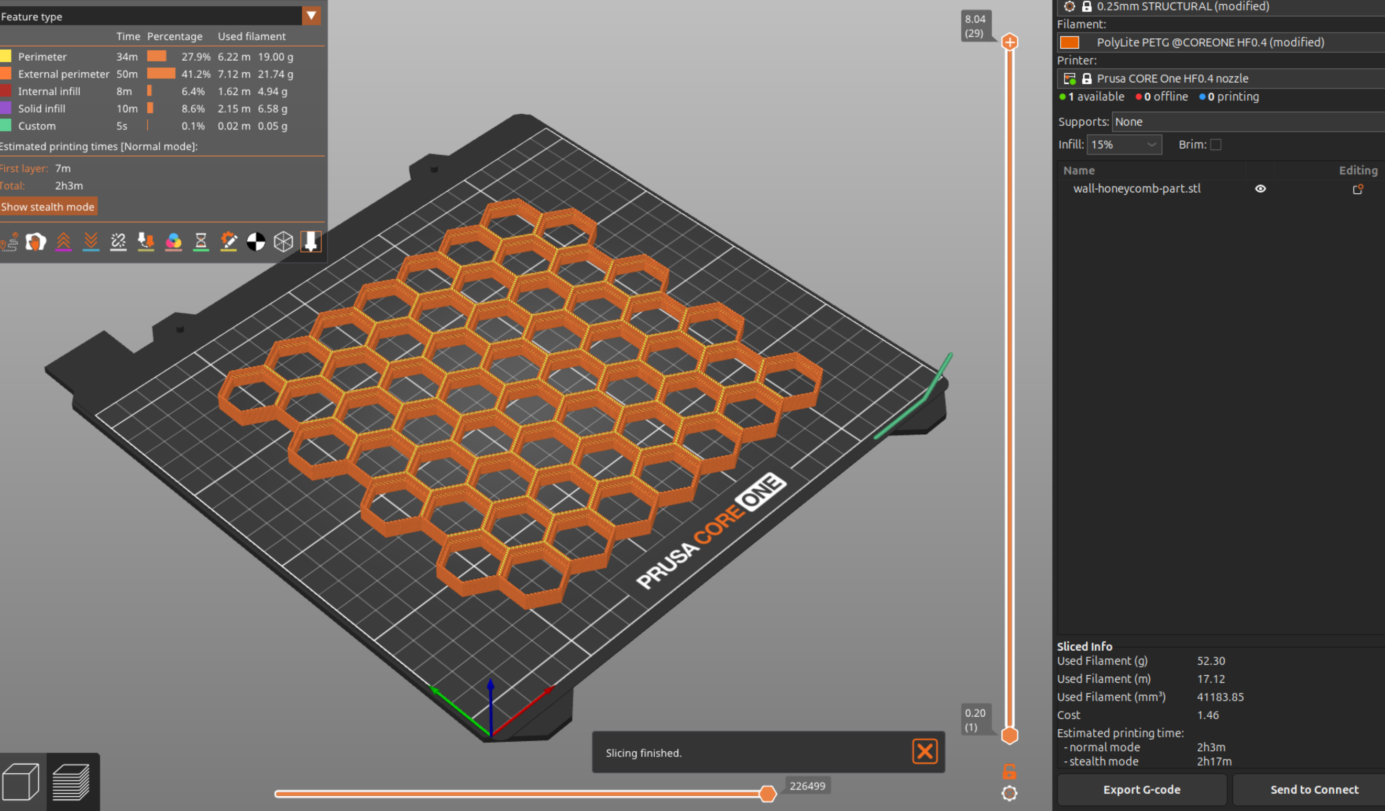Toggle color changes circles icon

(174, 242)
